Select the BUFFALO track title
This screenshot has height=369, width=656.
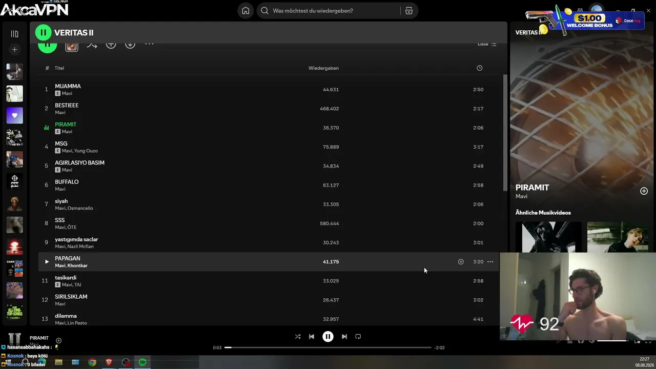[67, 182]
